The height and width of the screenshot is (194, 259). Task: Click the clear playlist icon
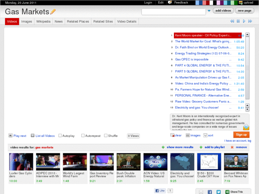(x=172, y=135)
